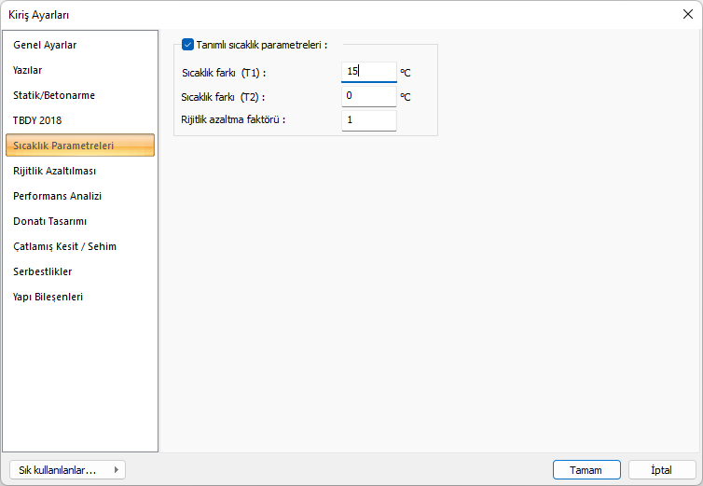This screenshot has height=486, width=703.
Task: Switch to Yapı Bileşenleri settings
Action: 48,297
